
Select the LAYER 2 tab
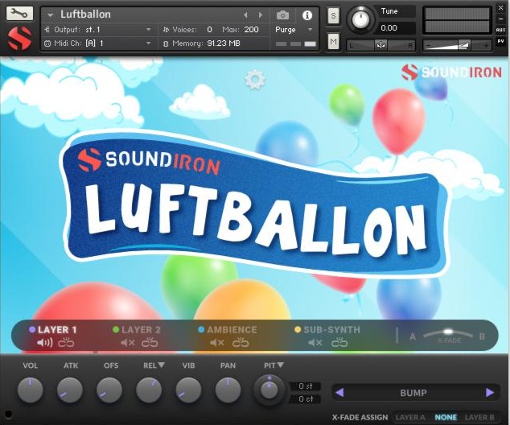coord(141,330)
